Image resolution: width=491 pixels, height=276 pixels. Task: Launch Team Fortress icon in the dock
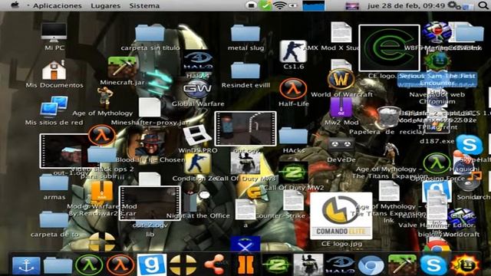(x=183, y=265)
